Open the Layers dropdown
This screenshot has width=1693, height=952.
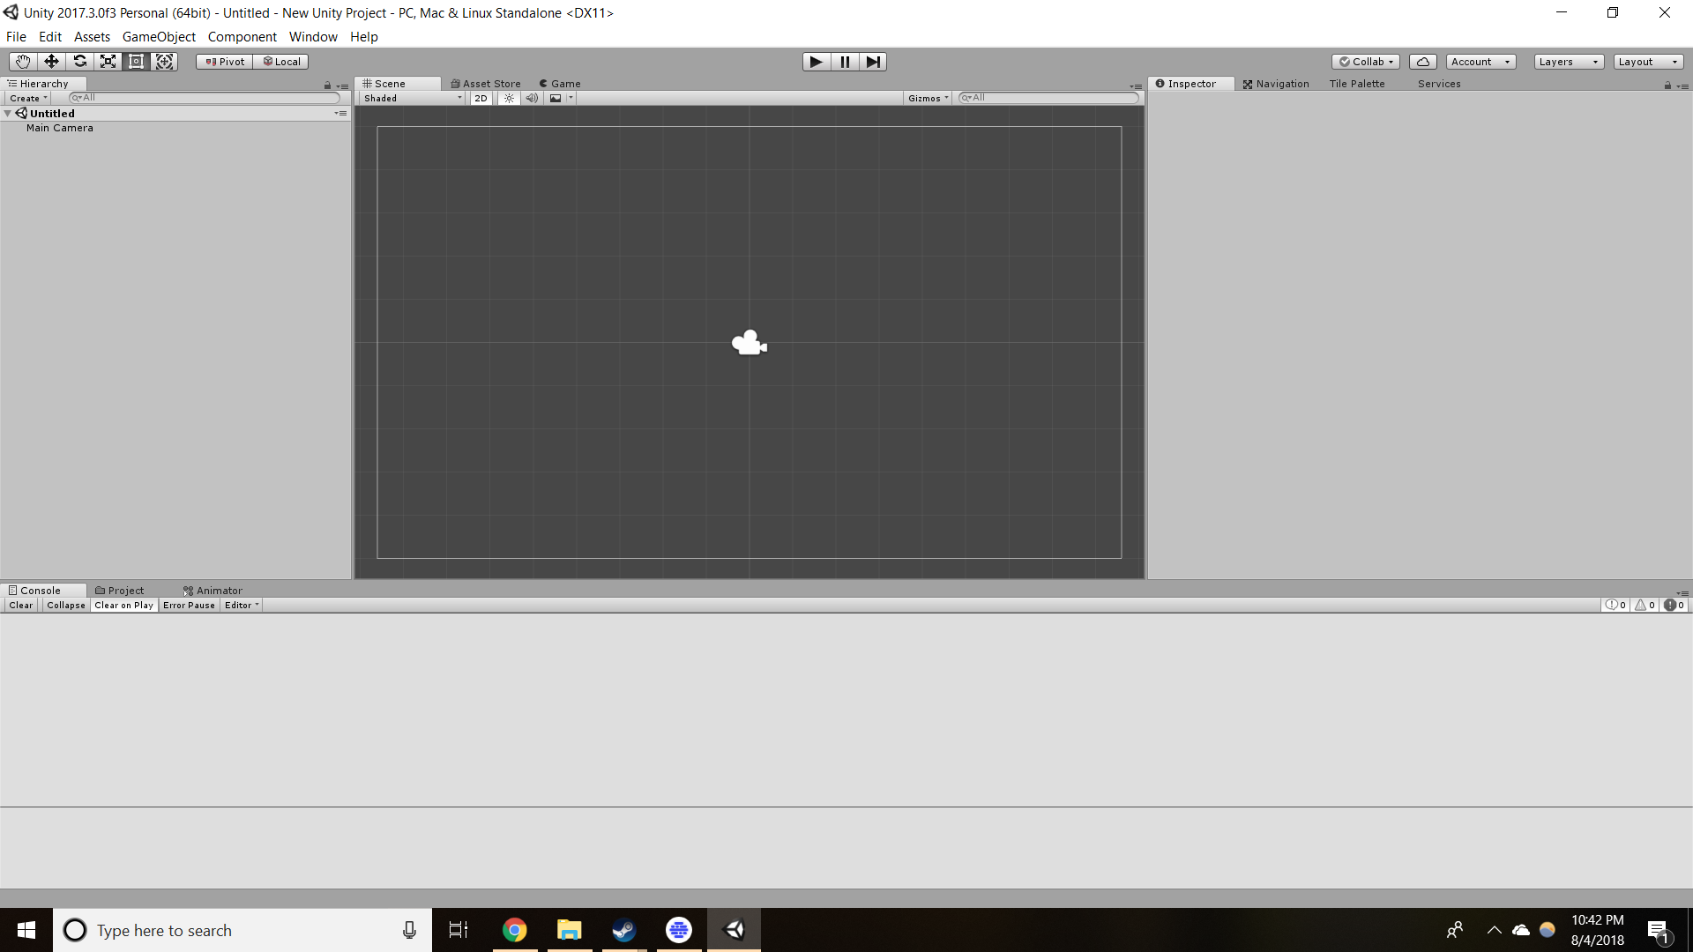coord(1569,62)
